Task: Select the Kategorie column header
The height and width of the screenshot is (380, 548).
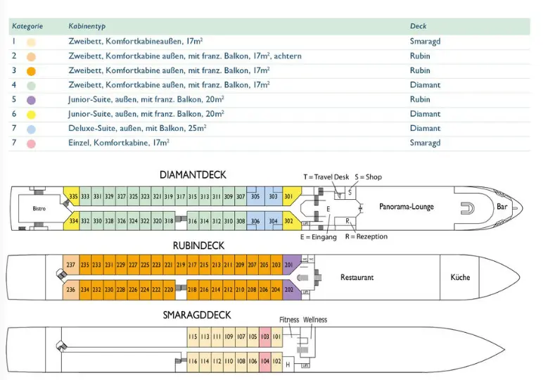Action: [x=27, y=26]
